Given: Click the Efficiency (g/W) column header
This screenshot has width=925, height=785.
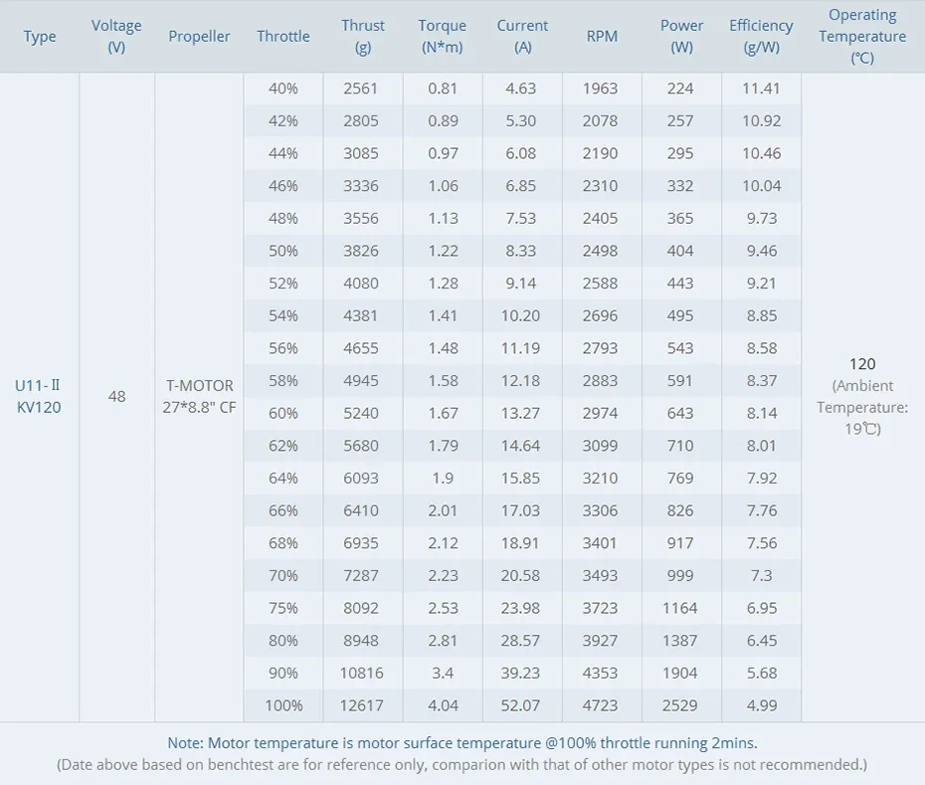Looking at the screenshot, I should (x=761, y=37).
